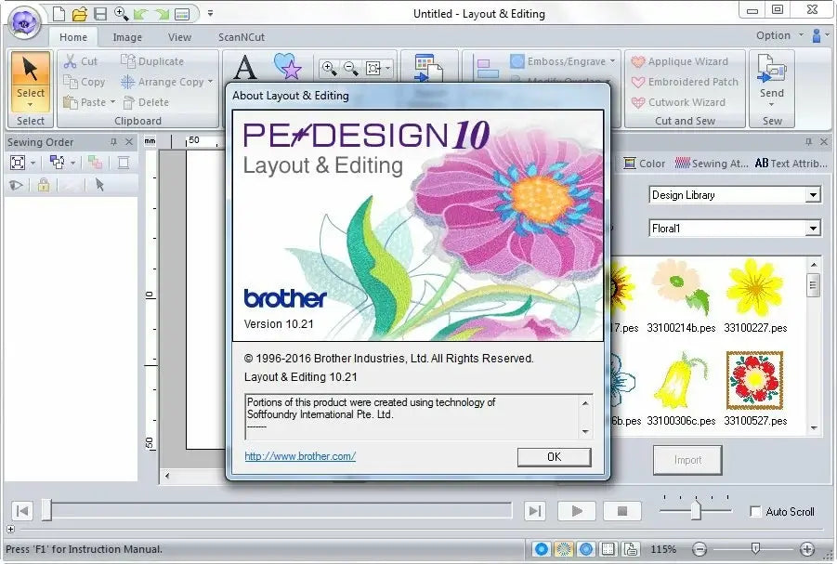Viewport: 837px width, 564px height.
Task: Click the pointer icon in Sewing Order toolbar
Action: 99,185
